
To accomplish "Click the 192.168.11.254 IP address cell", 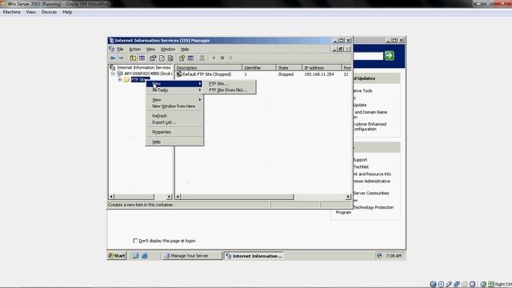I will pos(319,74).
